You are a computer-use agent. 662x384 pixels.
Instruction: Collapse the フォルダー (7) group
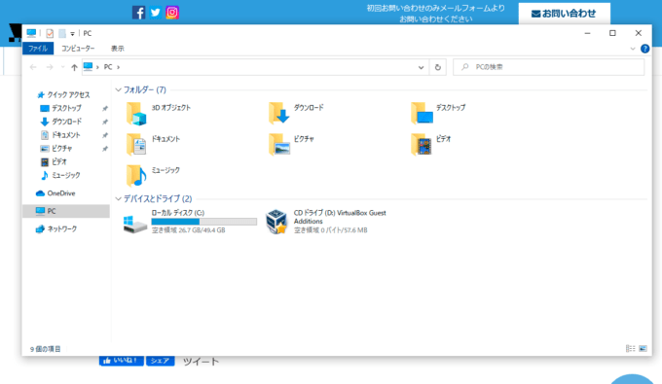point(118,89)
